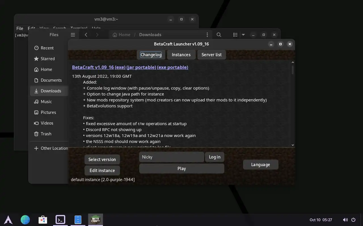Viewport: 363px width, 226px height.
Task: Click 'Discord RPC not showing up' line
Action: tap(112, 130)
